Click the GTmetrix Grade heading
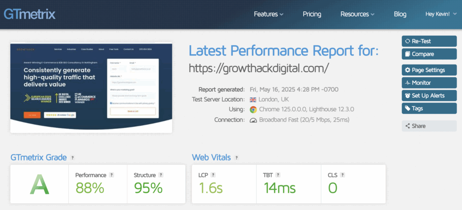 (39, 158)
